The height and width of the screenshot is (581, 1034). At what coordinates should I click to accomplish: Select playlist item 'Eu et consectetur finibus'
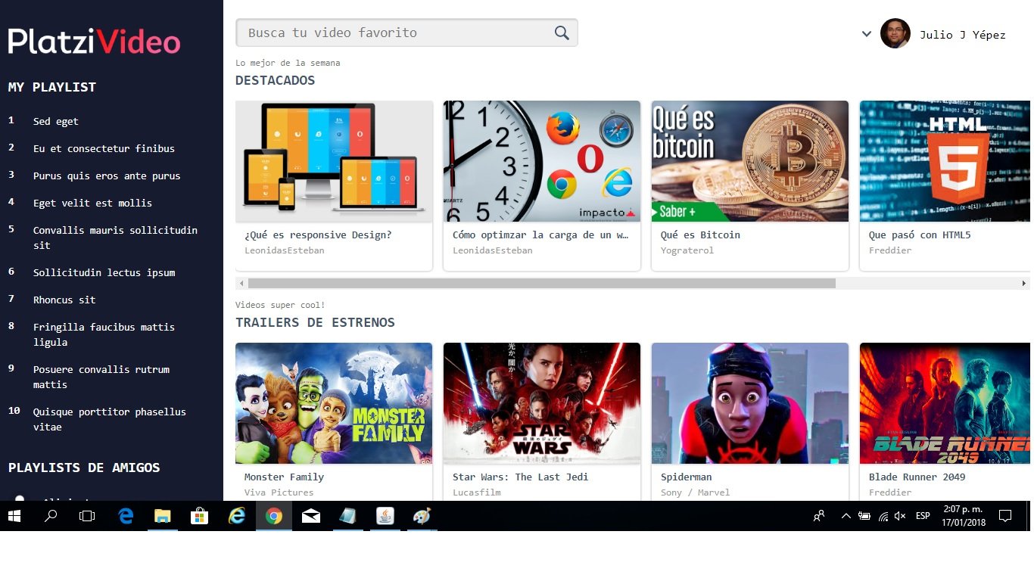(x=104, y=149)
